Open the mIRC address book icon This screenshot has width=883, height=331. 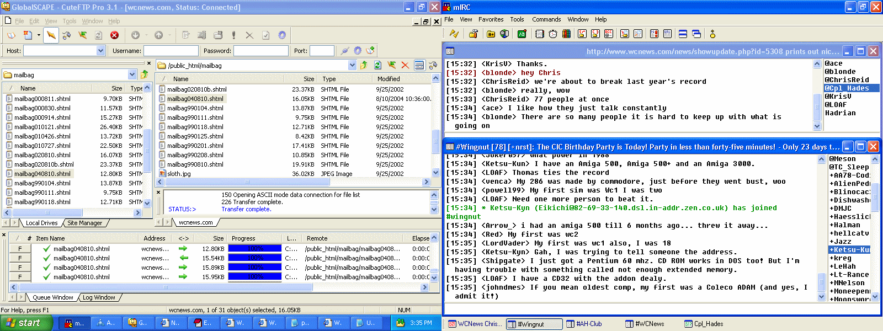[x=540, y=34]
